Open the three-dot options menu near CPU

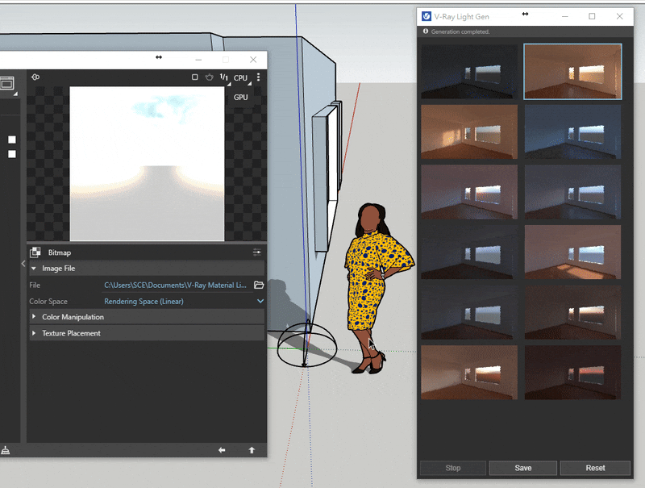click(x=258, y=77)
